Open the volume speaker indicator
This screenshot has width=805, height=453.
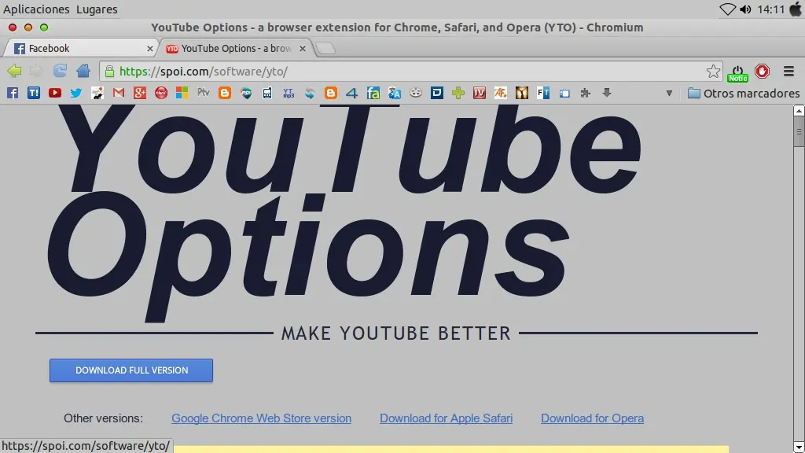click(x=746, y=9)
